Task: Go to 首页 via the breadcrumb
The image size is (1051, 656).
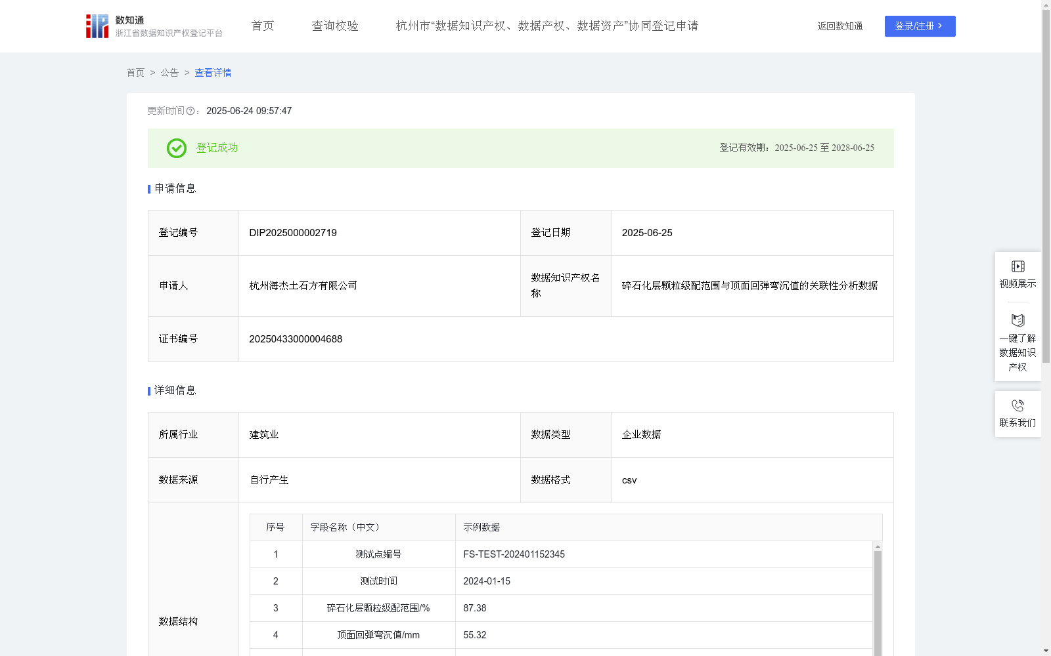Action: [135, 73]
